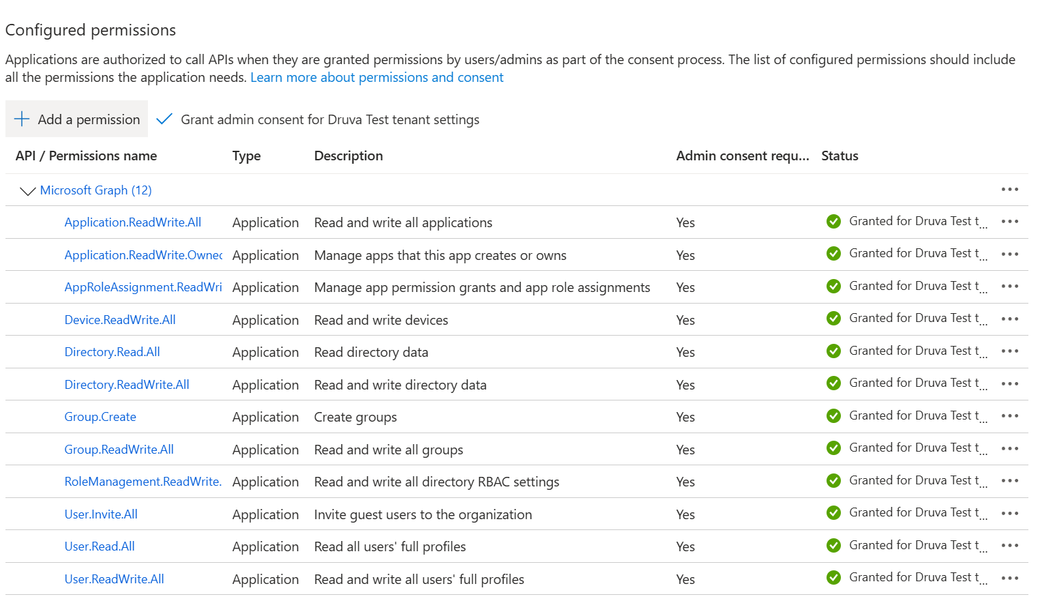Select the Microsoft Graph link
This screenshot has height=614, width=1040.
(x=95, y=190)
